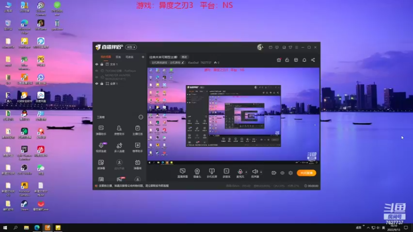Open File Explorer from taskbar

coord(26,227)
